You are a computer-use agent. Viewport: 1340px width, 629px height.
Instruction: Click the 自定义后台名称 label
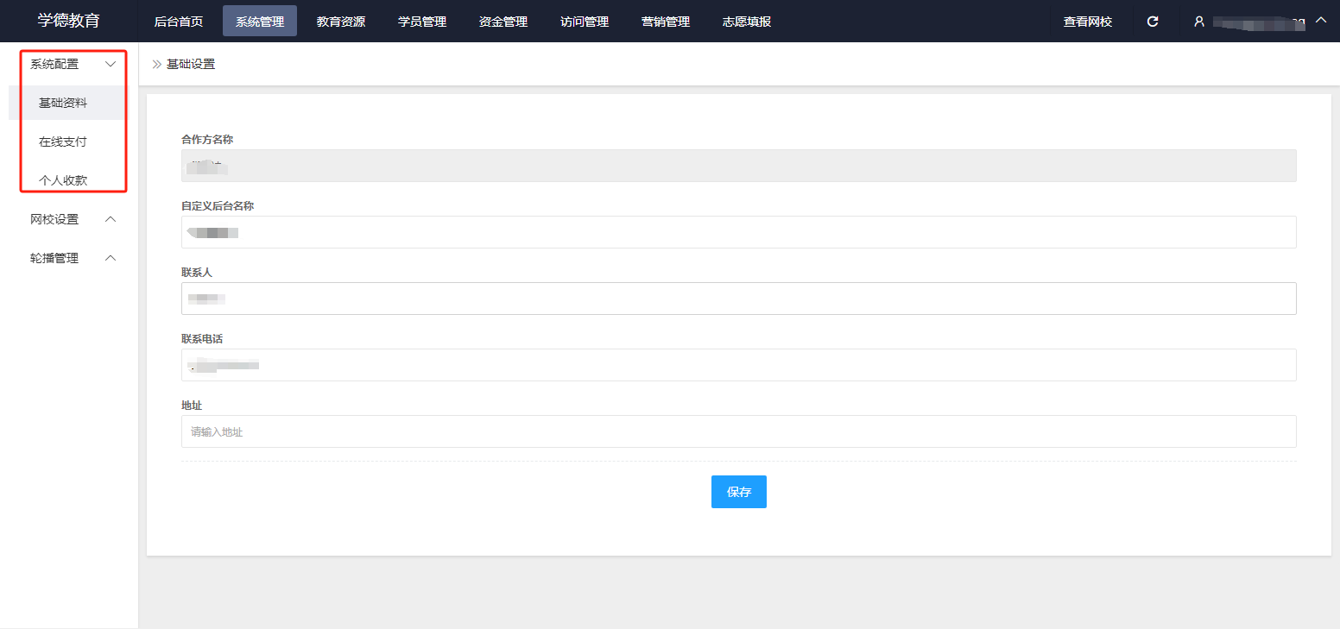pyautogui.click(x=218, y=205)
